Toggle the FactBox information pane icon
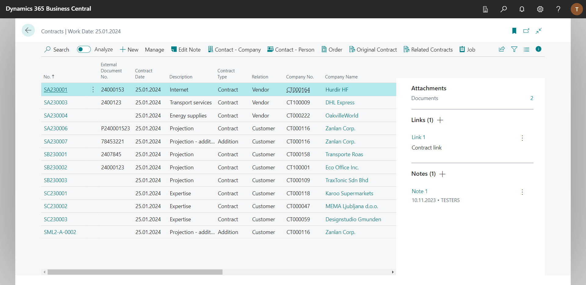 pos(538,49)
